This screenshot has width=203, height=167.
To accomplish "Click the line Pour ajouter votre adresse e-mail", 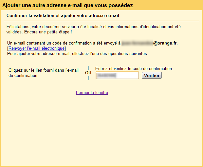I will pos(78,54).
